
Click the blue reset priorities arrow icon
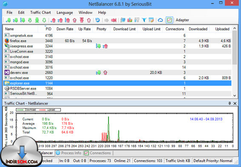[98, 20]
